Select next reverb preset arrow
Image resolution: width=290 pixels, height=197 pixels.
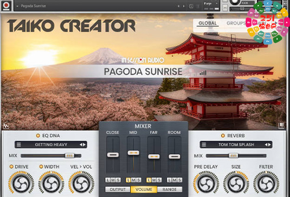269,144
